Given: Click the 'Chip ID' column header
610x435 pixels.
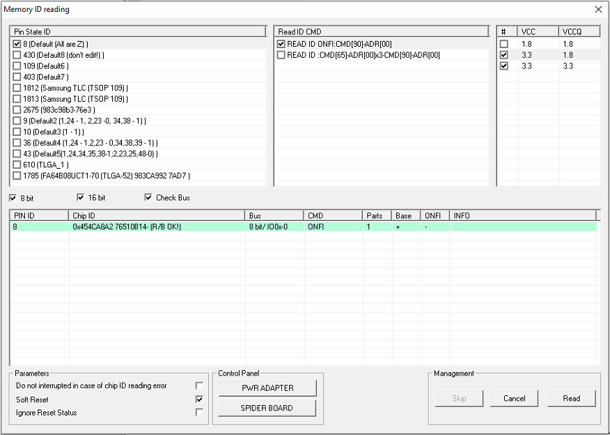Looking at the screenshot, I should pos(157,215).
